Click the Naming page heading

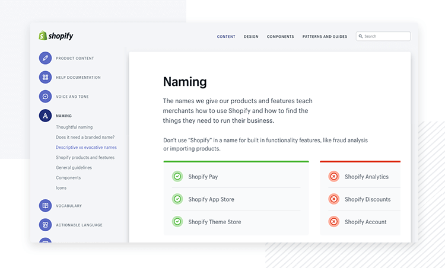tap(185, 82)
